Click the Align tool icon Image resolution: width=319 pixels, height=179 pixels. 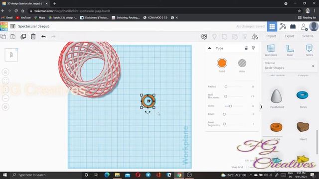pos(245,36)
